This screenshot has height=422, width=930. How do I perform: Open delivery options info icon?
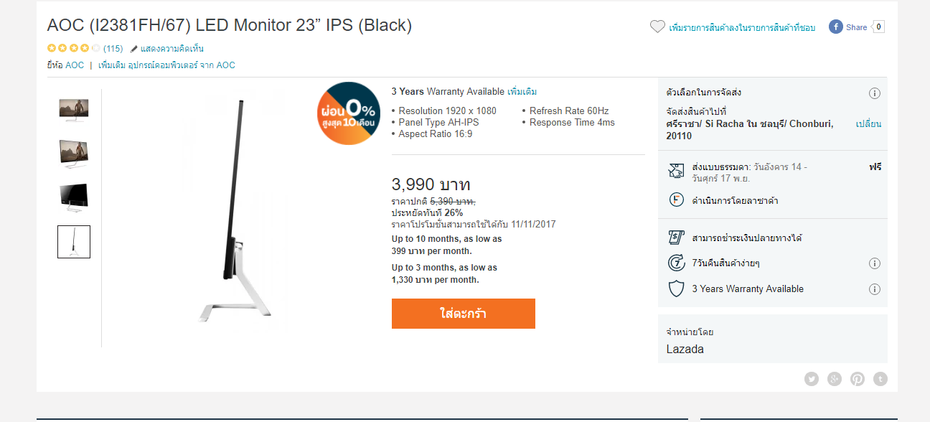[x=875, y=93]
